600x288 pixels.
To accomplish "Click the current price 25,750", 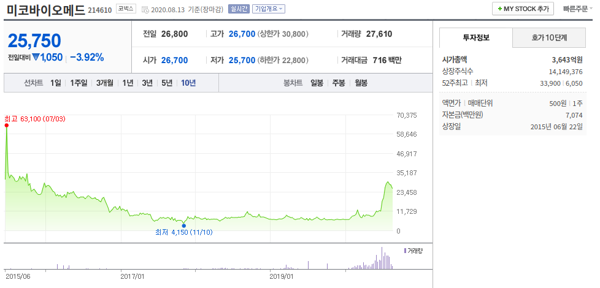I will tap(34, 41).
